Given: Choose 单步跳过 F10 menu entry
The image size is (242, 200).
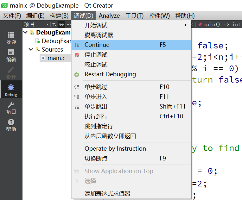Looking at the screenshot, I should pyautogui.click(x=131, y=87).
